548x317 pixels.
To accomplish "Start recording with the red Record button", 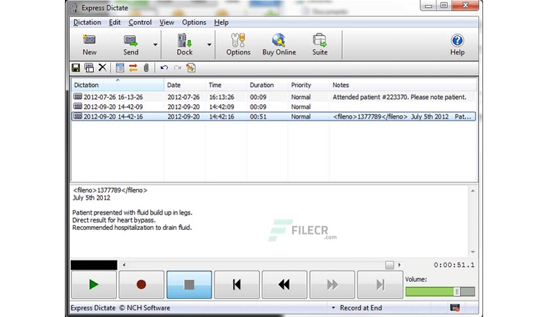I will [141, 284].
